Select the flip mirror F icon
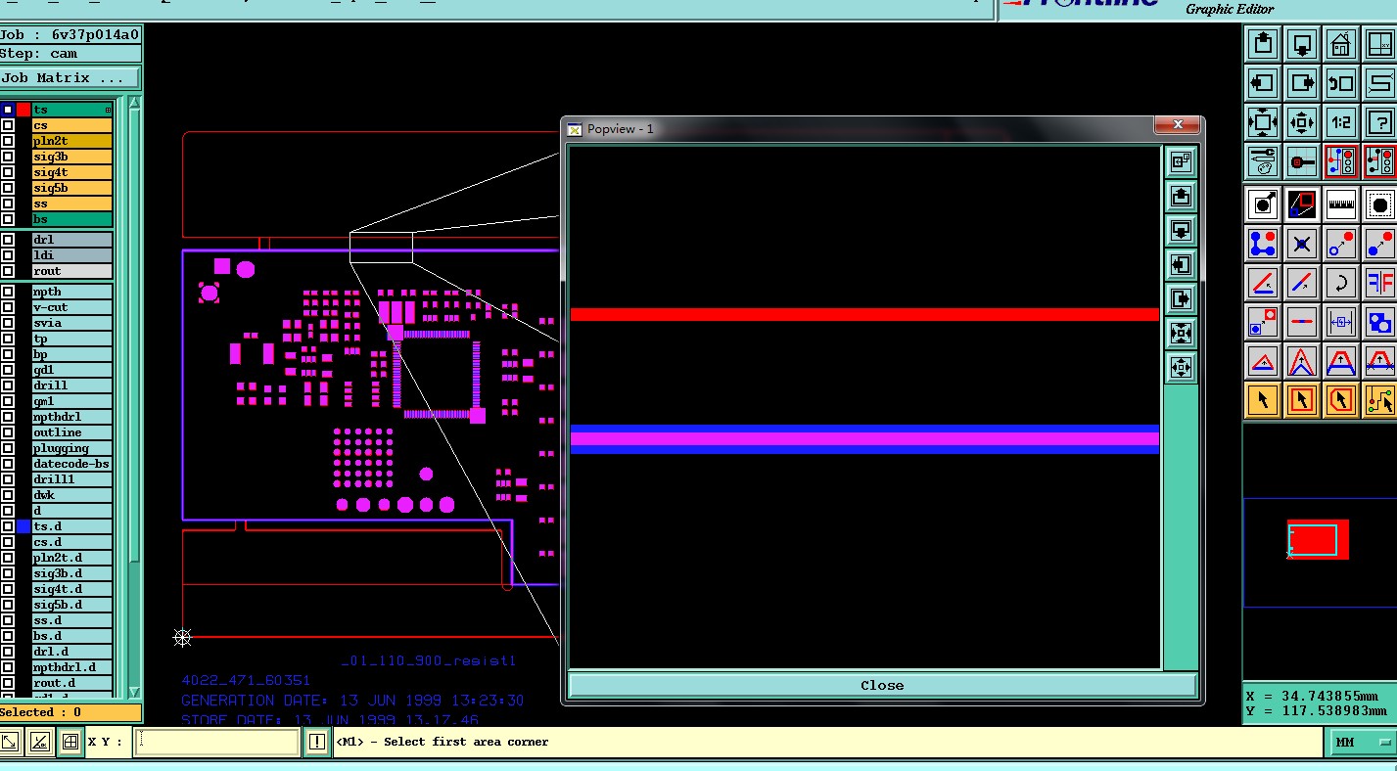The height and width of the screenshot is (771, 1397). tap(1379, 284)
